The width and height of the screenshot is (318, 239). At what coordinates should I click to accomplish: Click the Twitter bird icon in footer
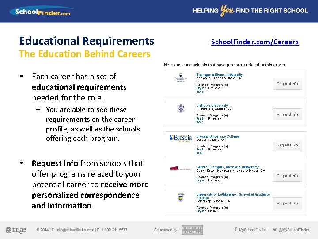click(275, 230)
